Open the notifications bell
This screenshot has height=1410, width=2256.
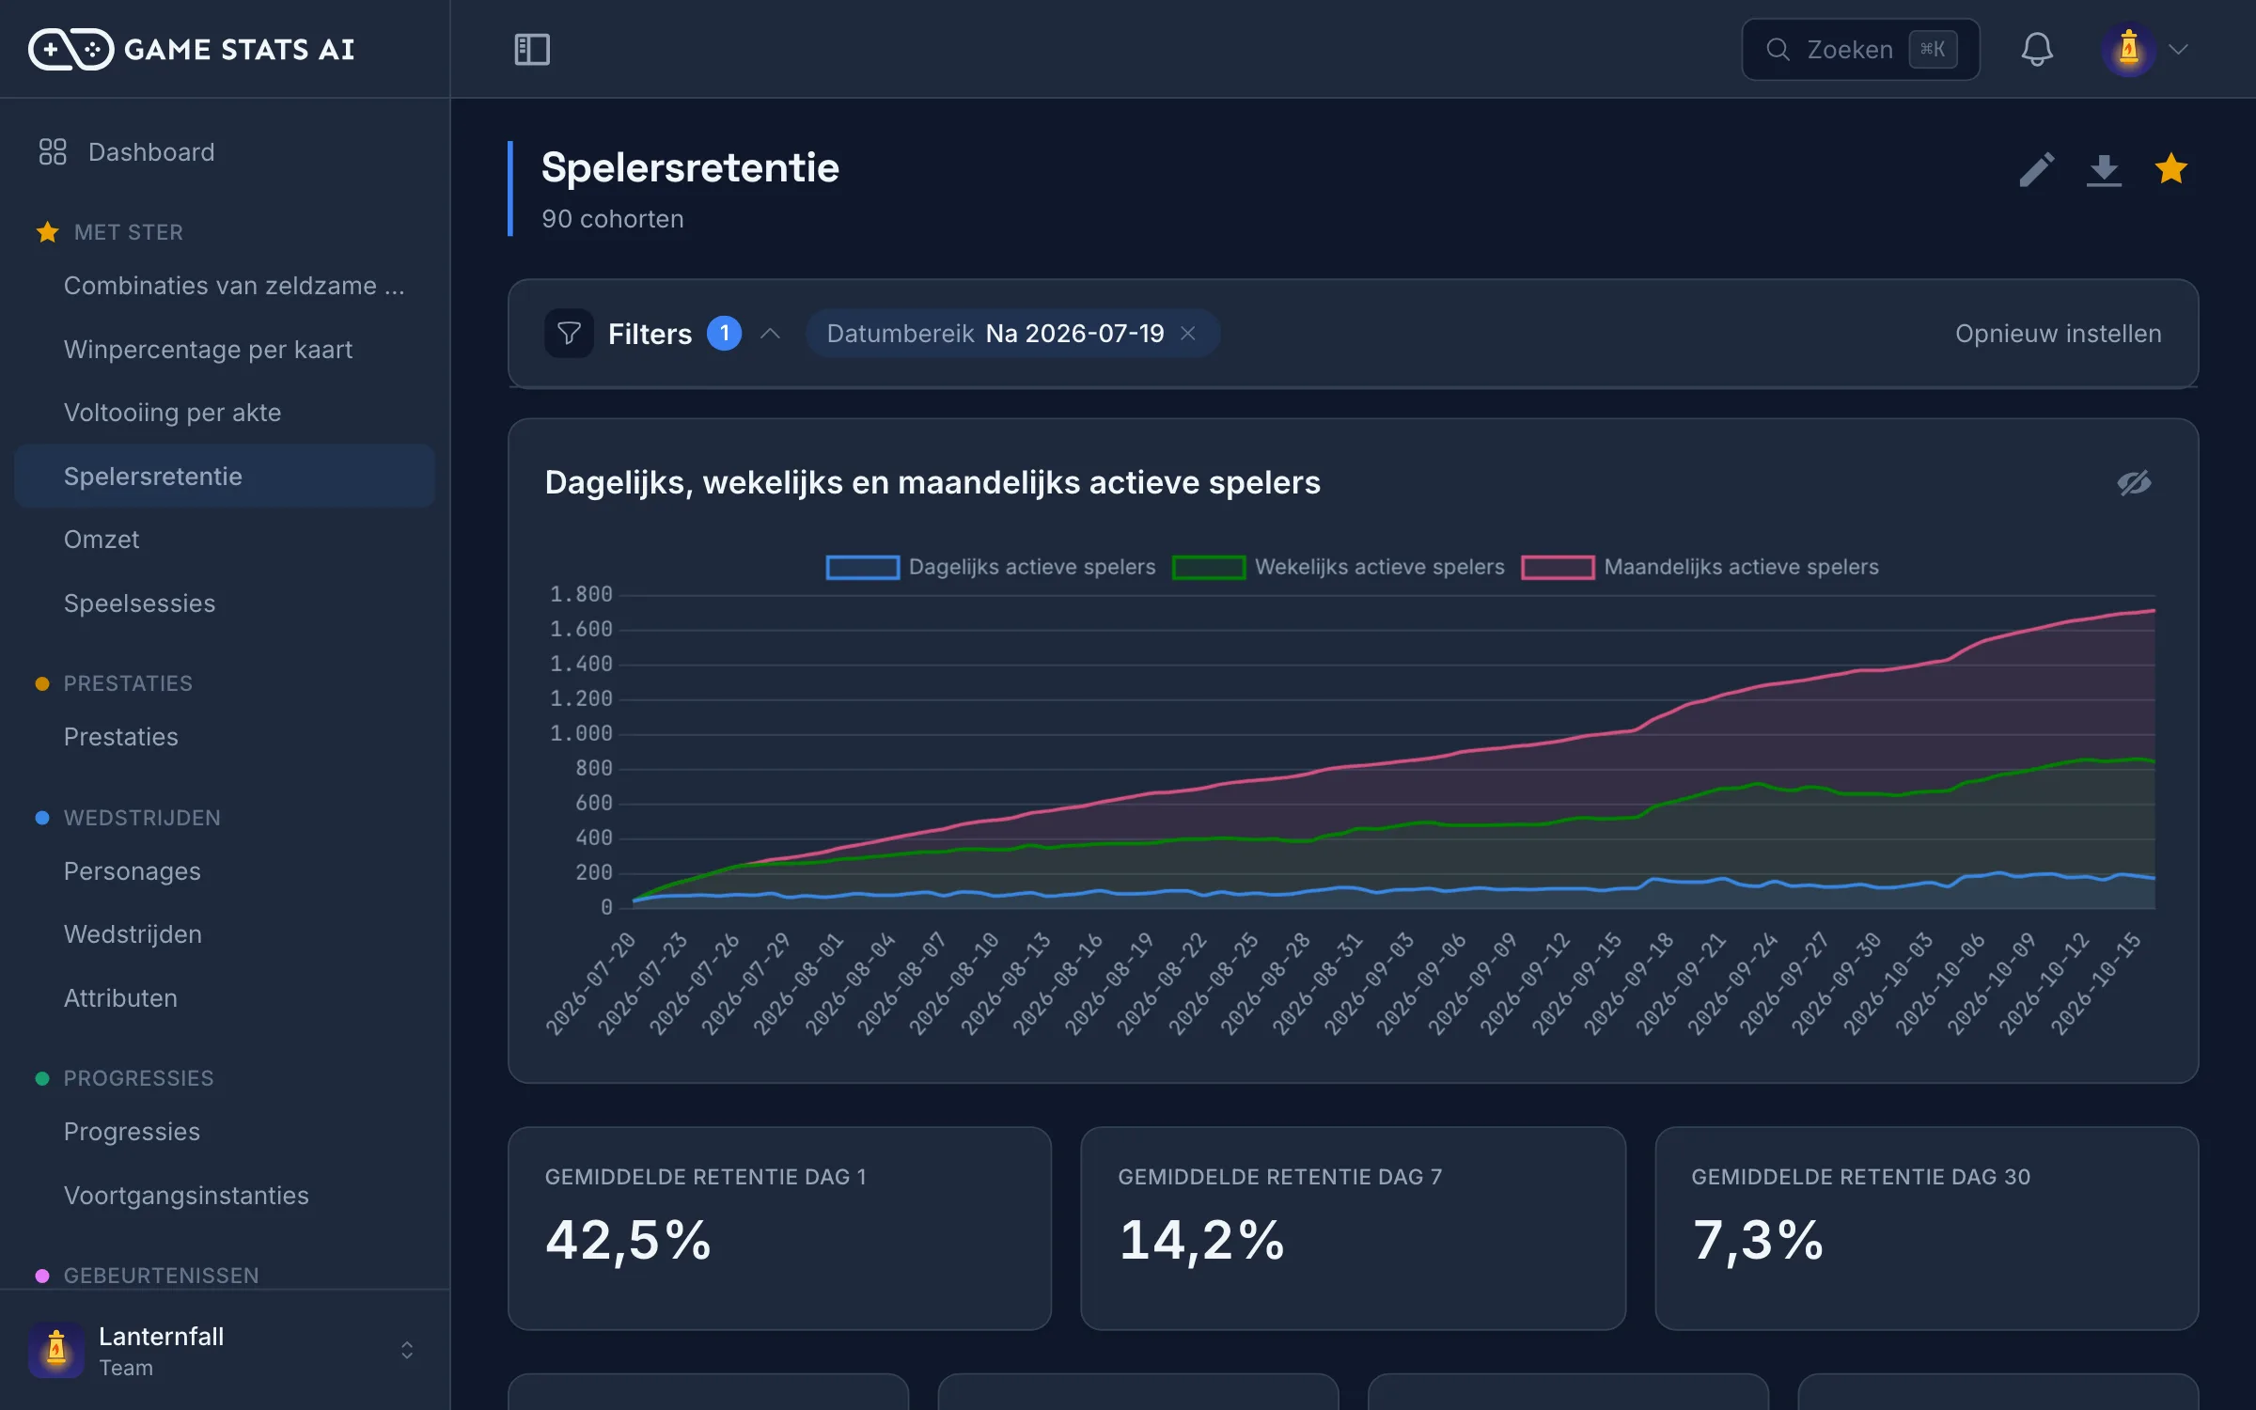(2037, 49)
